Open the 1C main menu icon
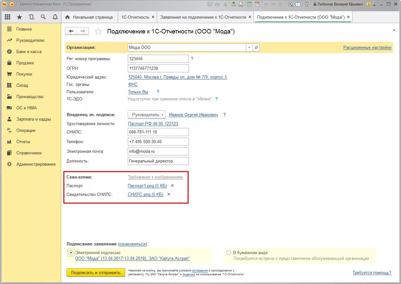 [5, 4]
